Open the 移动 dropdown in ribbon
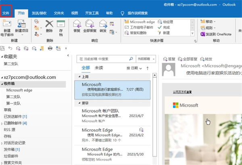Image resolution: width=242 pixels, height=165 pixels. [208, 22]
